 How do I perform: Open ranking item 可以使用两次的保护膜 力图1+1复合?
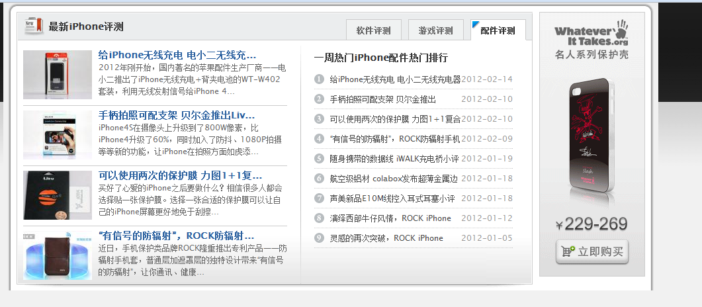tap(395, 118)
